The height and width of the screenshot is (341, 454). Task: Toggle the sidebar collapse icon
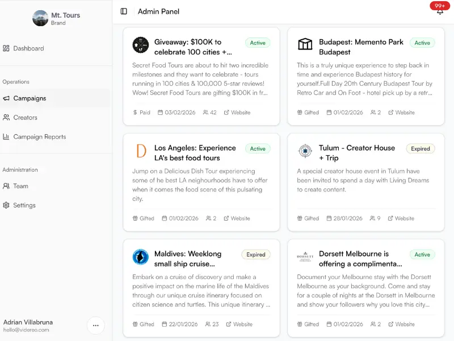[124, 11]
